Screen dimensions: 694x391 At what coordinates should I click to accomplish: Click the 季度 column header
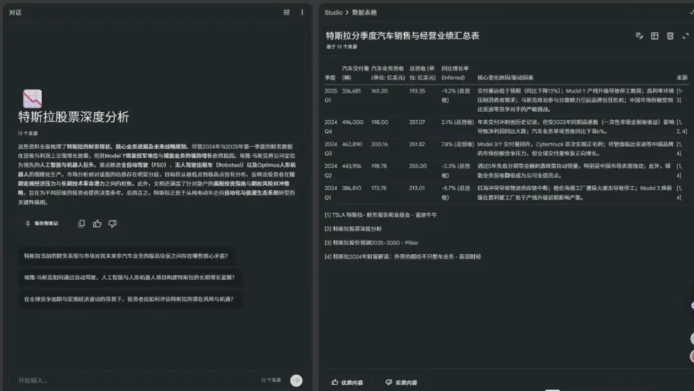330,78
